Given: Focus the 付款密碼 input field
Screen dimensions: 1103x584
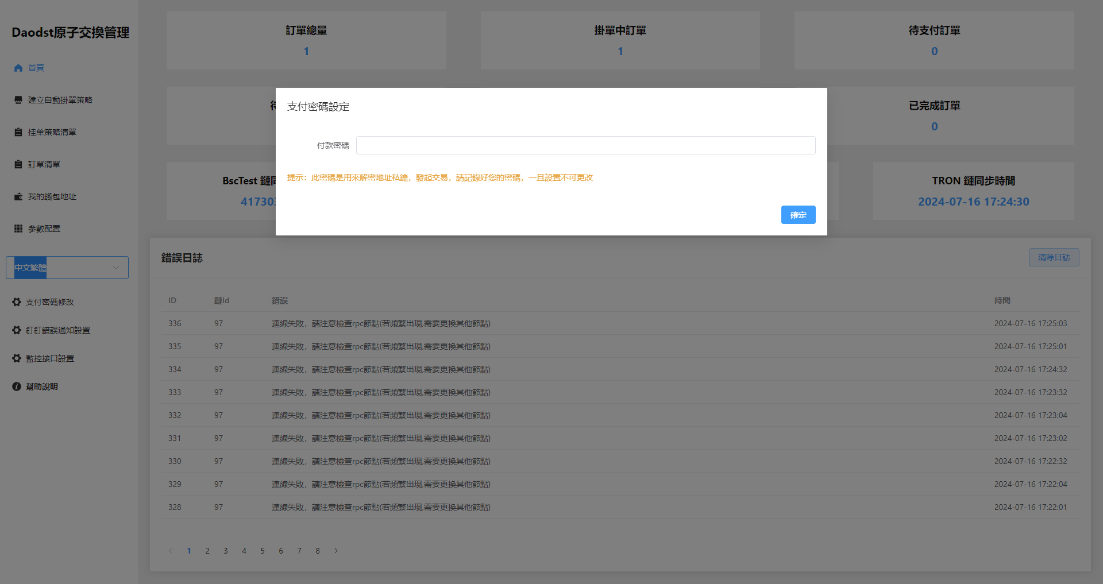Looking at the screenshot, I should click(x=586, y=145).
